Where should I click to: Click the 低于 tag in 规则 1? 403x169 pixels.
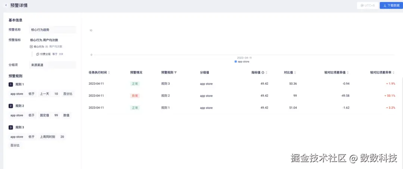(x=31, y=94)
